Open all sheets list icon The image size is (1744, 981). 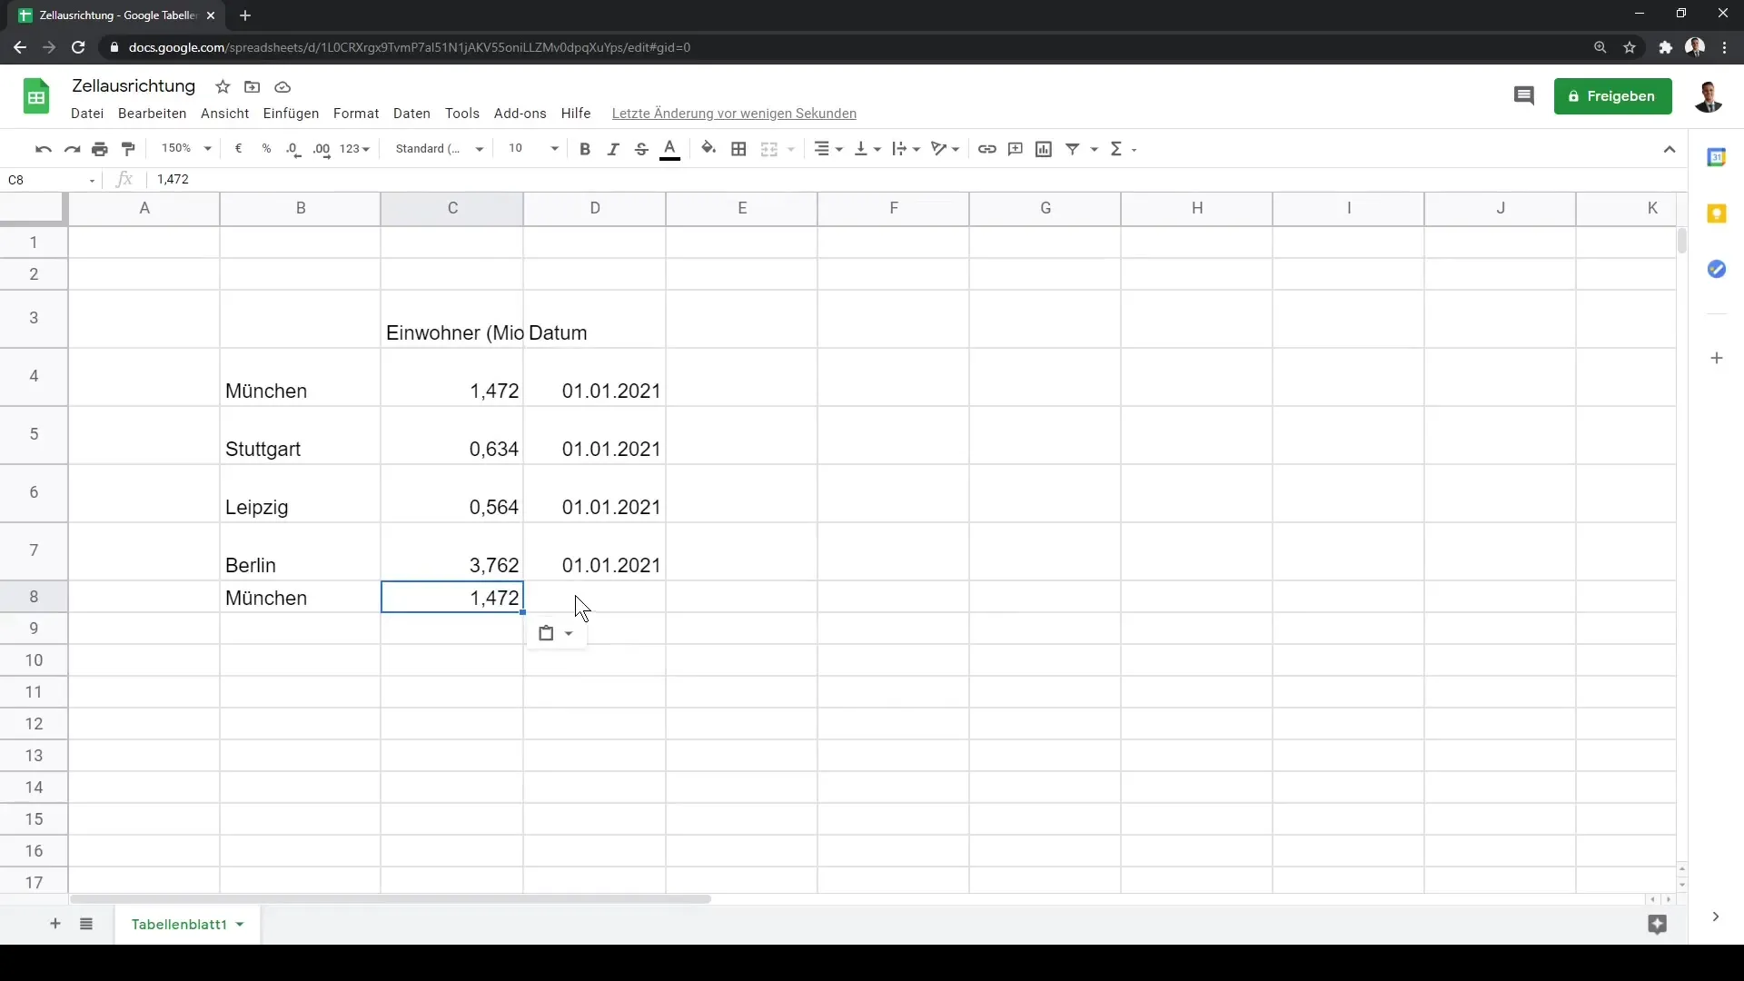86,924
